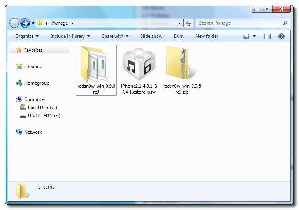Click Pwnage in the address path
The width and height of the screenshot is (299, 210).
pos(60,23)
